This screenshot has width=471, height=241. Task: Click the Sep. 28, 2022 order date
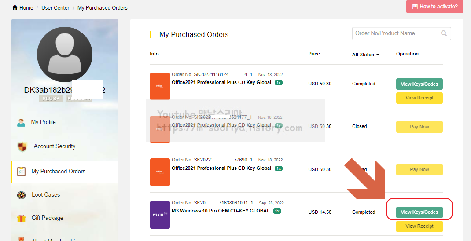[x=271, y=203]
